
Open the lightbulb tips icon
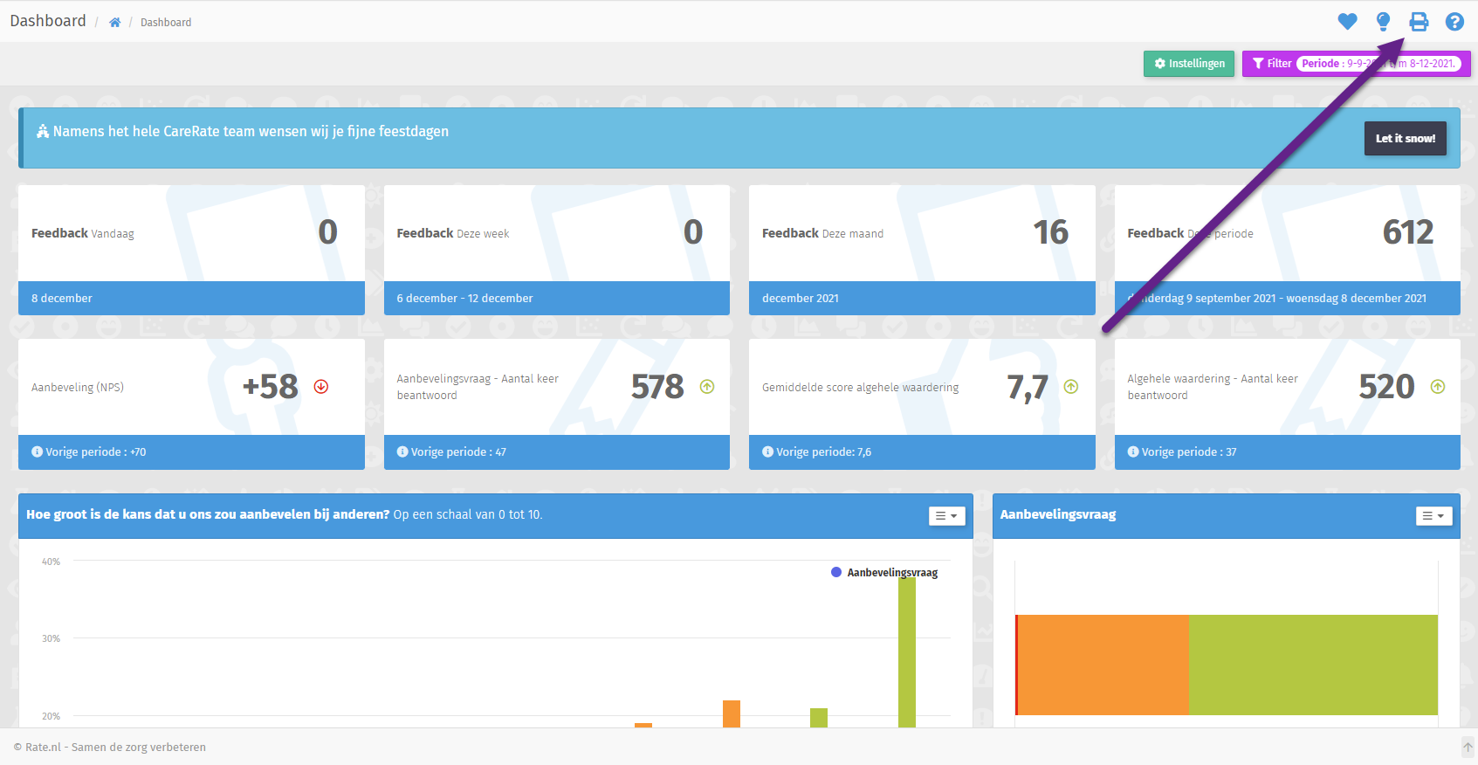[1383, 21]
